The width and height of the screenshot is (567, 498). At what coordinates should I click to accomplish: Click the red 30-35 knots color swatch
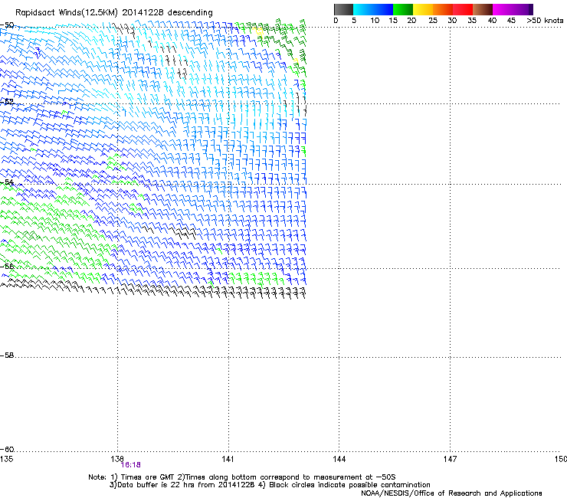point(463,9)
